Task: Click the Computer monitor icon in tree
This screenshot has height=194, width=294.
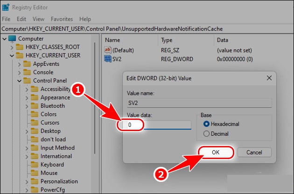Action: tap(12, 39)
